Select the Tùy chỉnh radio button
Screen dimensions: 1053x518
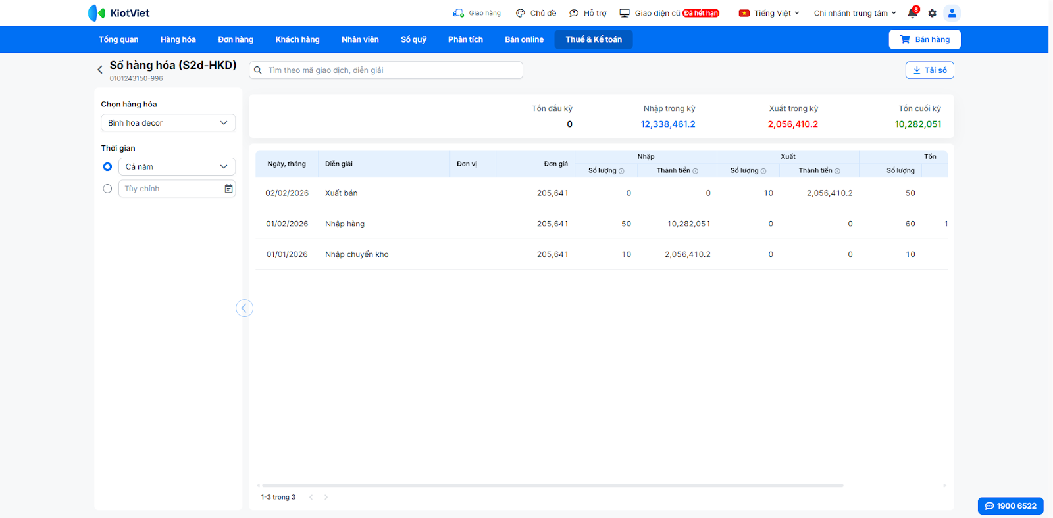point(107,189)
